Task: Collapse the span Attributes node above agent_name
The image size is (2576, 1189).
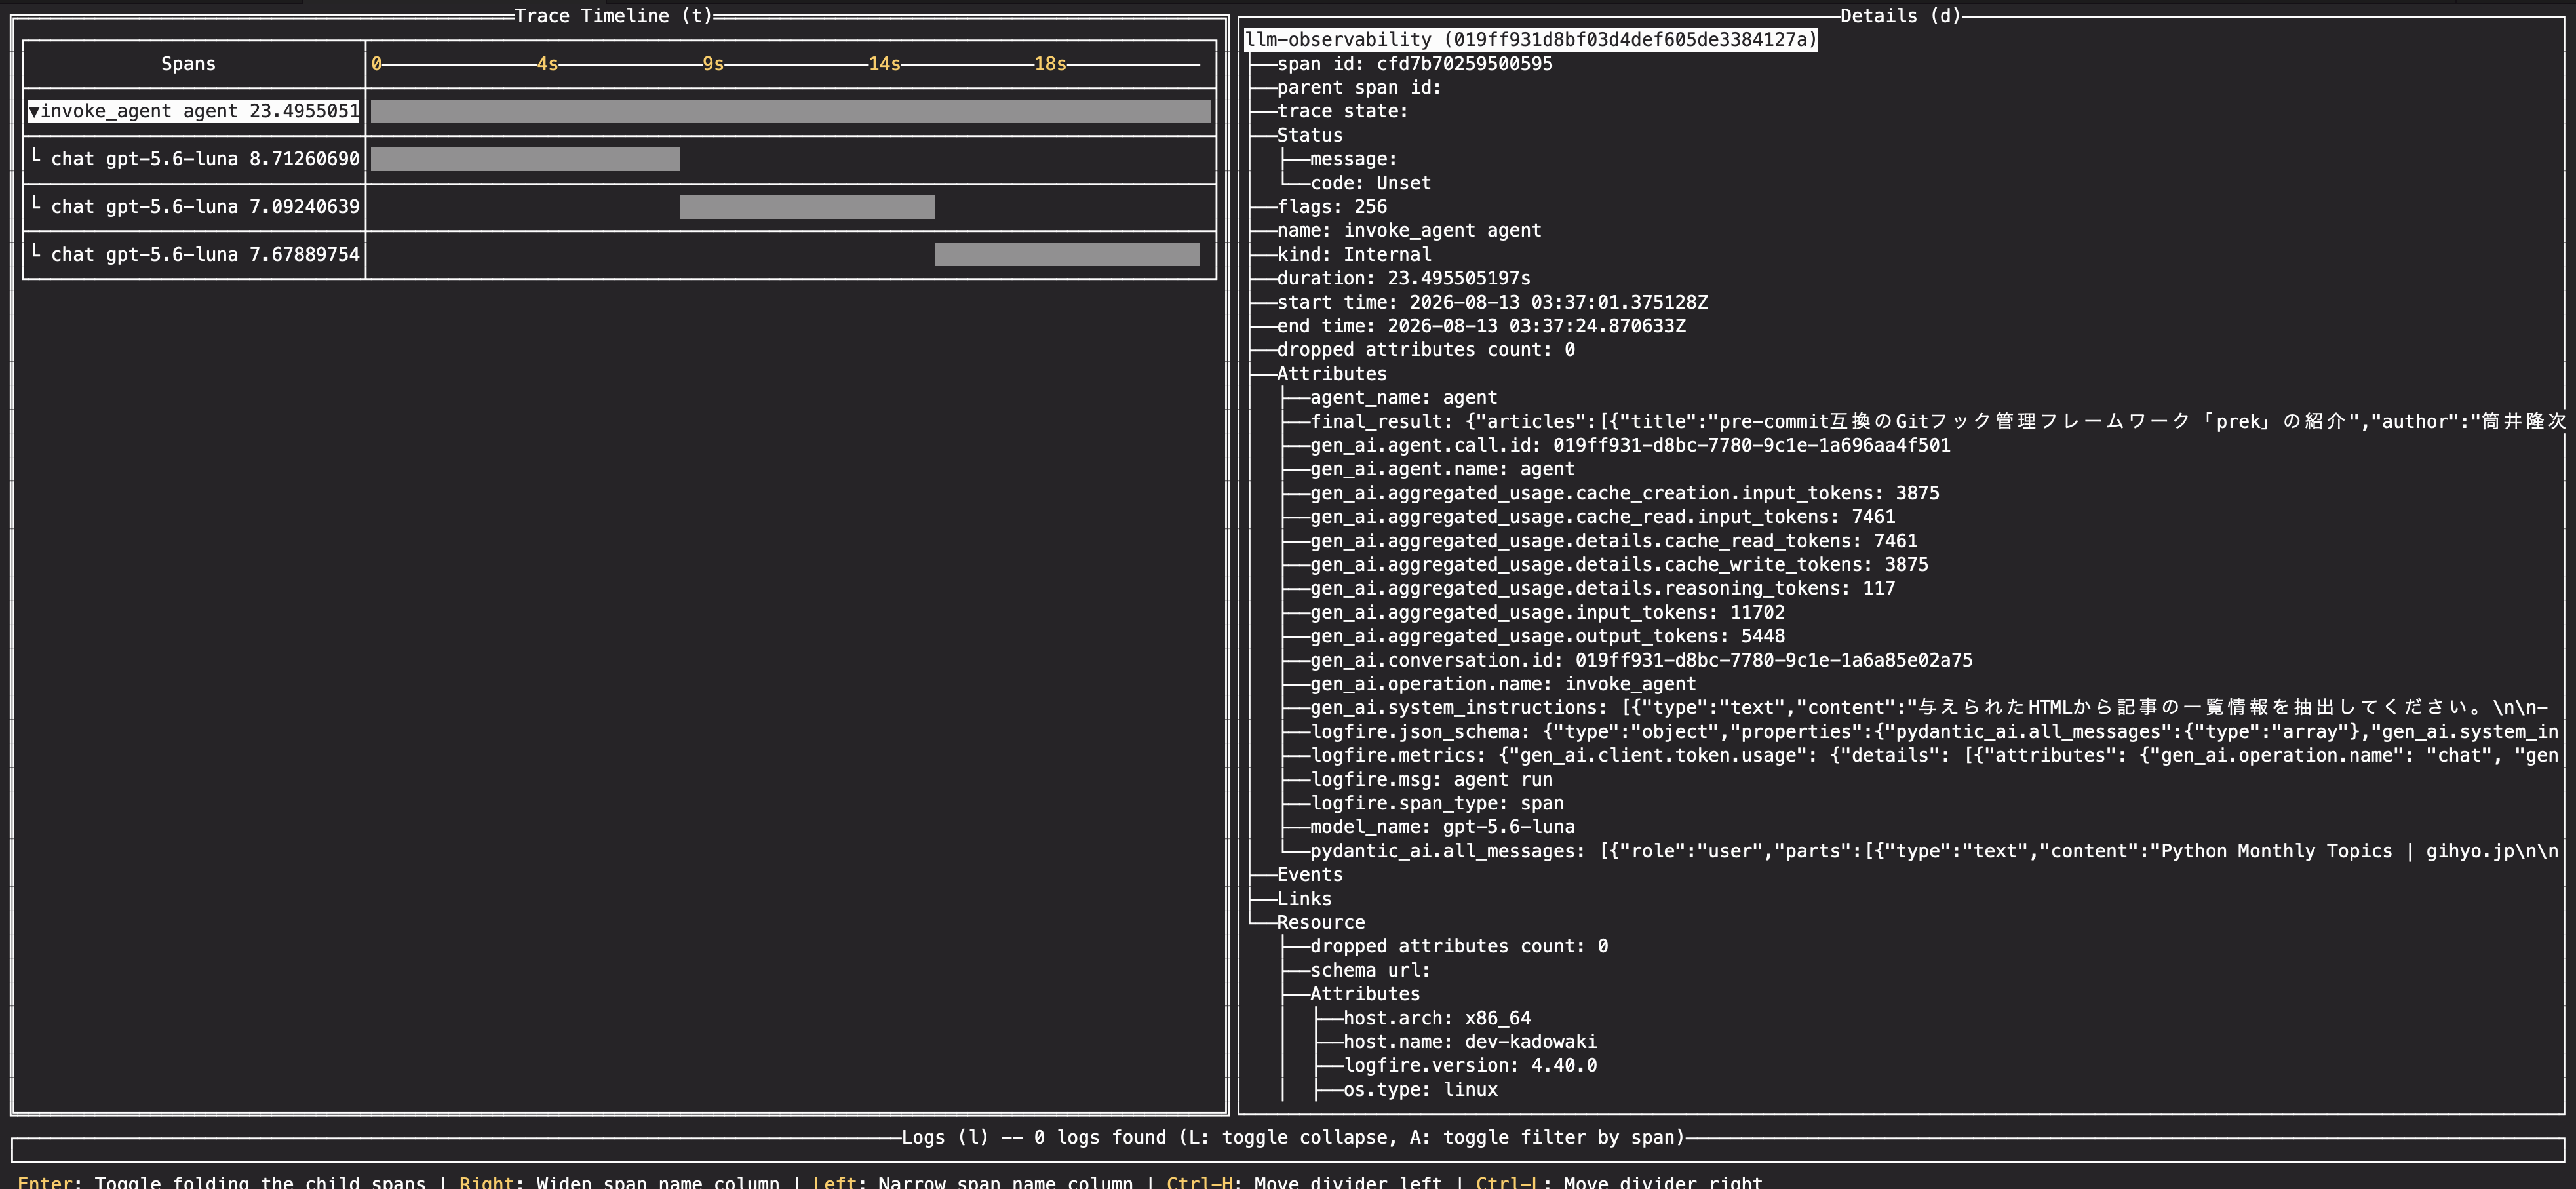Action: [1331, 374]
